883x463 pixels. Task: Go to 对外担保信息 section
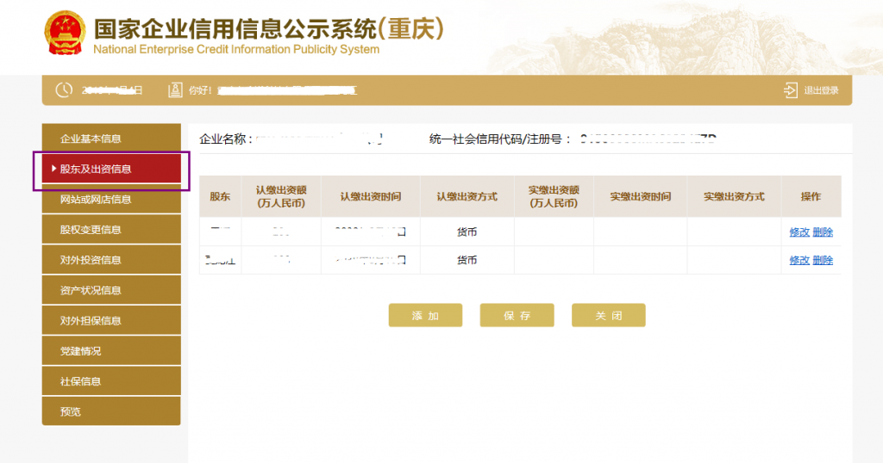tap(111, 320)
